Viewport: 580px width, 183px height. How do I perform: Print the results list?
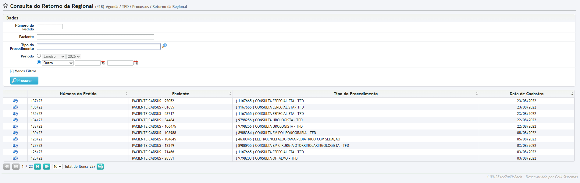100,167
